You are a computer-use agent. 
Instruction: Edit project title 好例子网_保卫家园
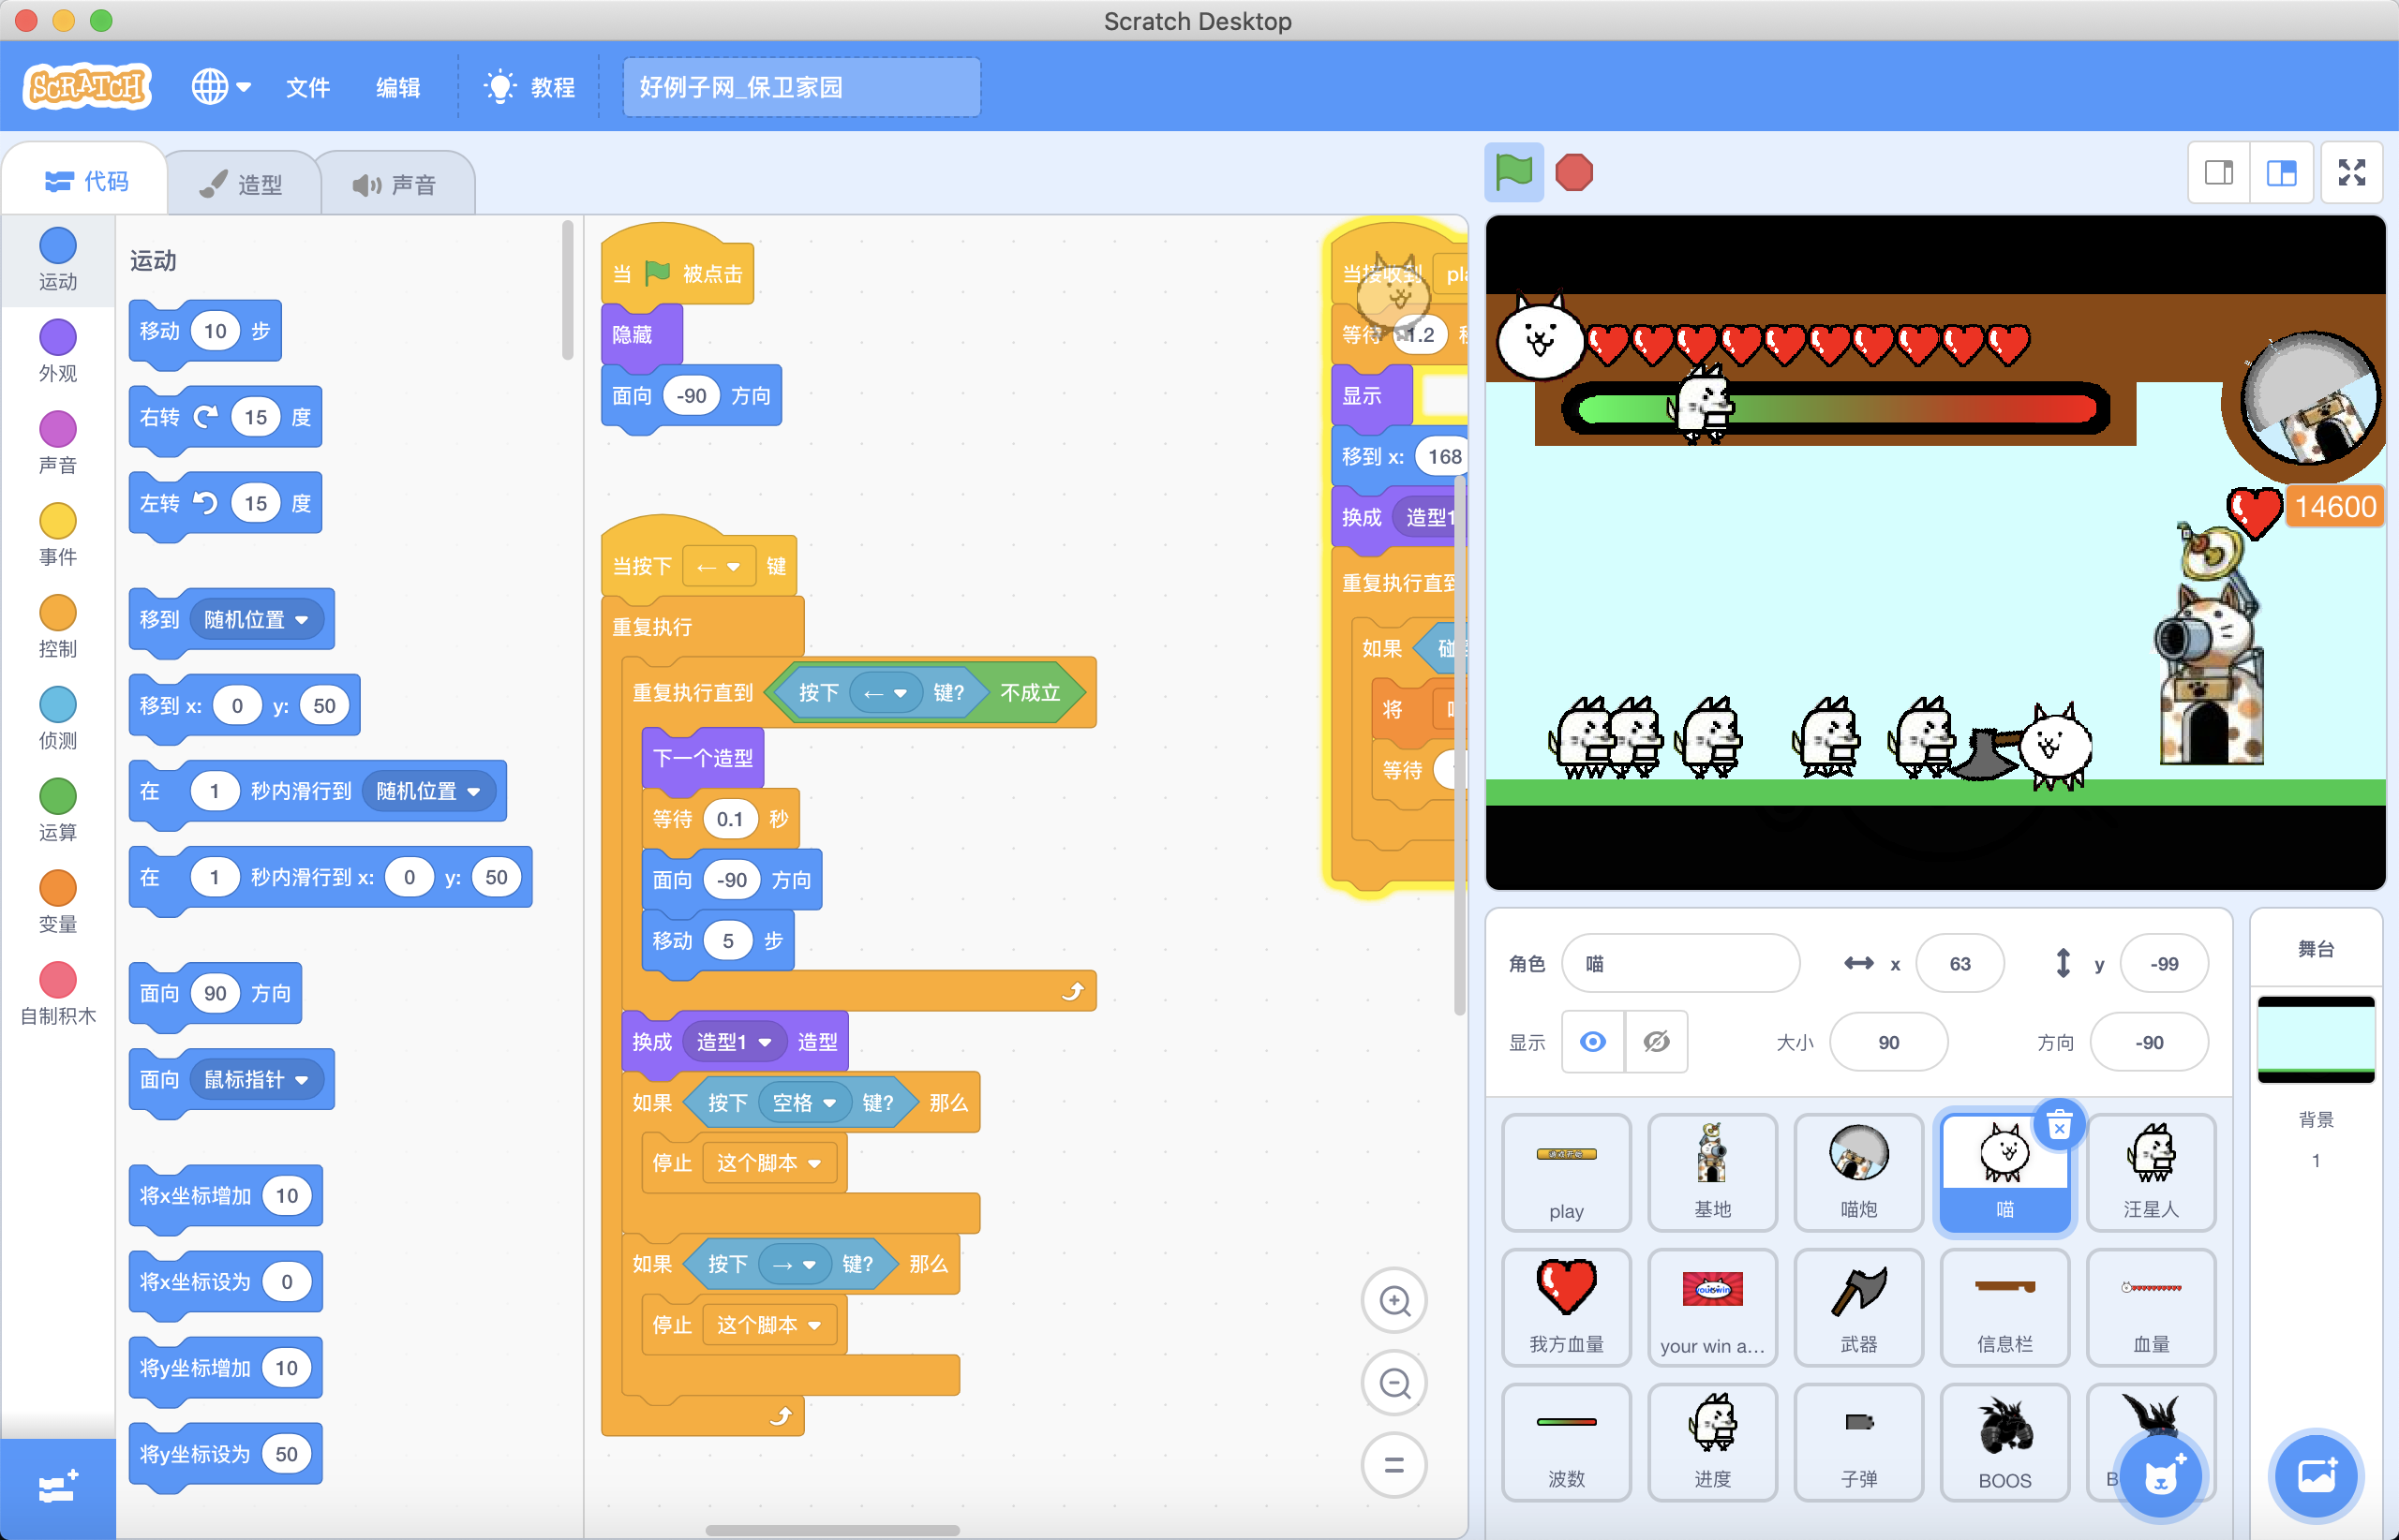click(x=801, y=87)
